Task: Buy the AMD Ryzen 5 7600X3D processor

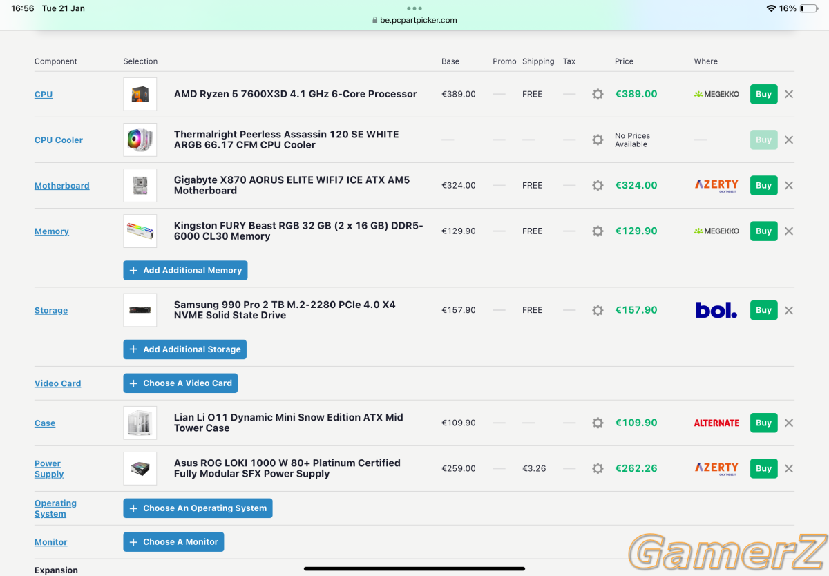Action: coord(763,94)
